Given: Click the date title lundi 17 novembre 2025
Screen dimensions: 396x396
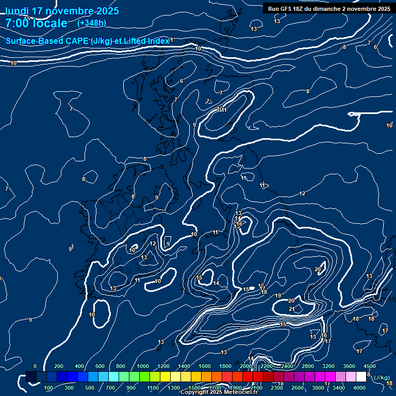Looking at the screenshot, I should coord(61,11).
